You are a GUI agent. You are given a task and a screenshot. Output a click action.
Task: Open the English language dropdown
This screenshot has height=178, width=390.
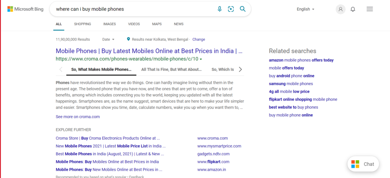306,9
